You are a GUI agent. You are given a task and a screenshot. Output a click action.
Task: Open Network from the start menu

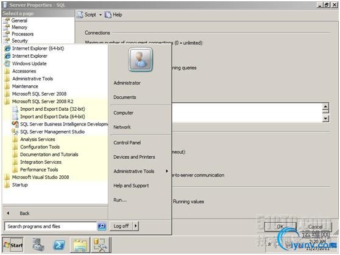[x=122, y=127]
